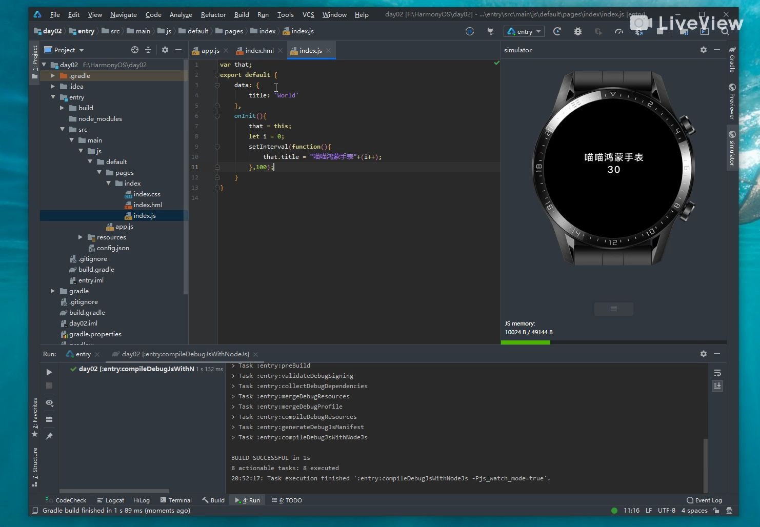Open the File menu

[55, 14]
